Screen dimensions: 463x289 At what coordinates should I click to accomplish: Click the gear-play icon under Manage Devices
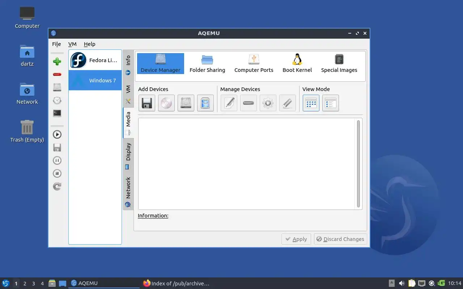[268, 103]
